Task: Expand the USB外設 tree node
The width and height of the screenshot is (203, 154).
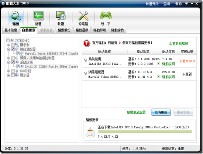Action: (8, 71)
